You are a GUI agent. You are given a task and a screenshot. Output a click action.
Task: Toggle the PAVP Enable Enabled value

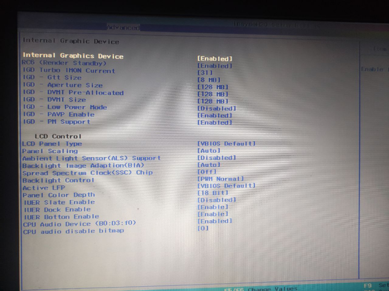215,115
